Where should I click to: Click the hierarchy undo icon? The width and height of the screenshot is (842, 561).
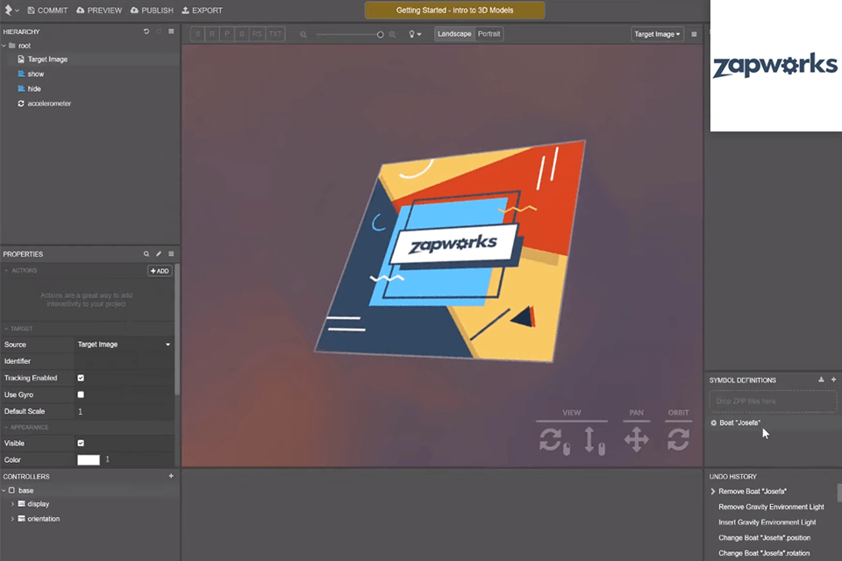146,32
